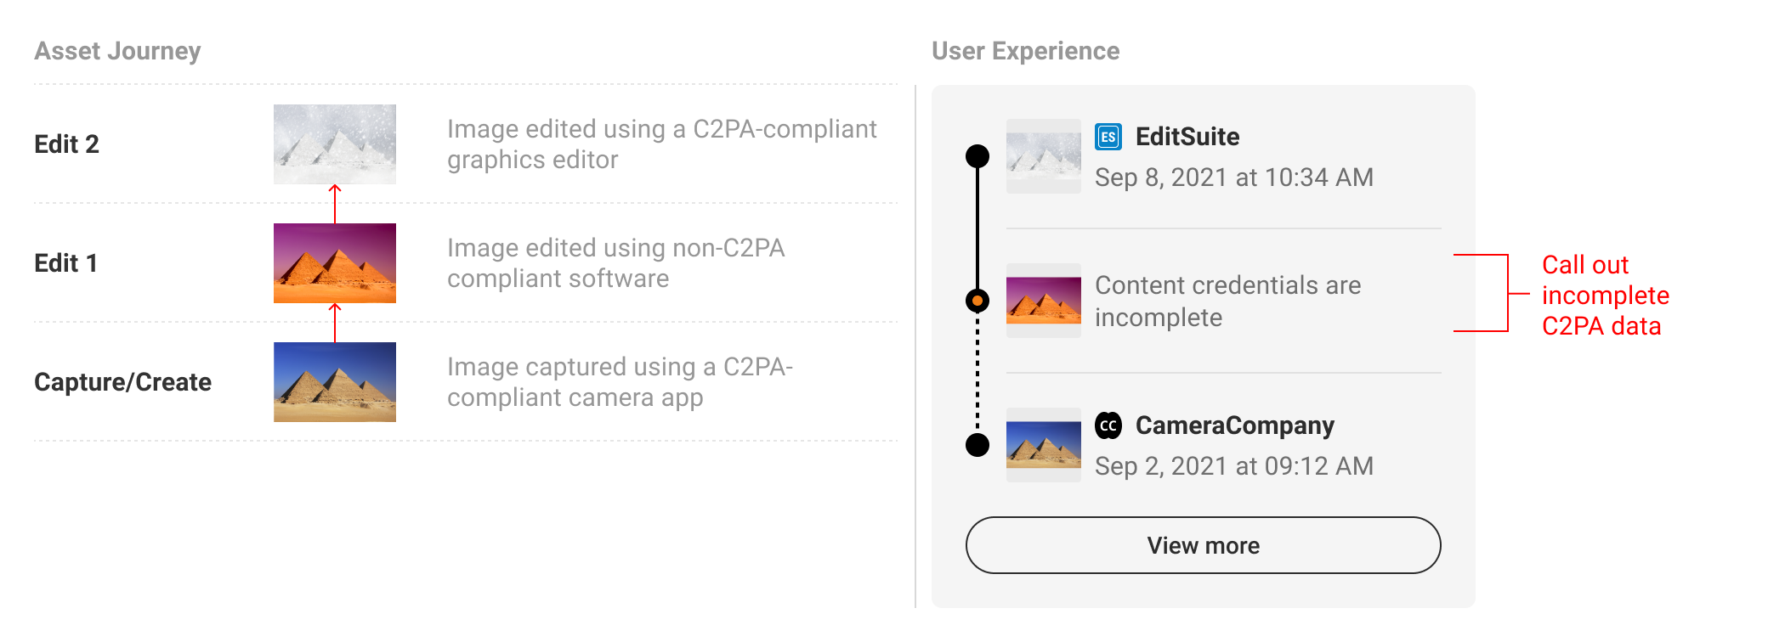Screen dimensions: 1768x642
Task: Click the View more button
Action: pyautogui.click(x=1203, y=545)
